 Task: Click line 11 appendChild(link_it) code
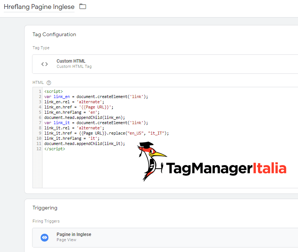85,144
